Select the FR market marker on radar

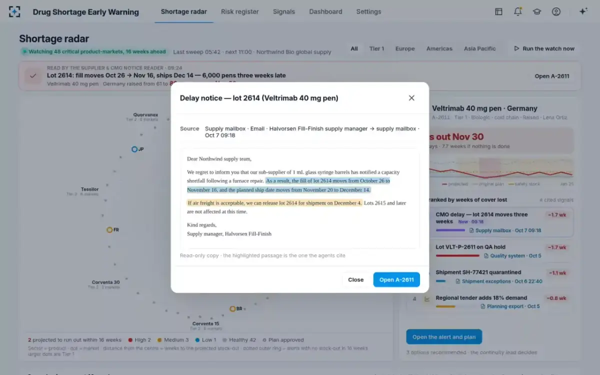(109, 230)
